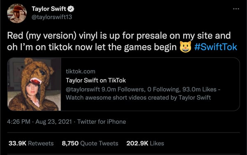
Task: Show the 202.9K Likes list
Action: [145, 143]
